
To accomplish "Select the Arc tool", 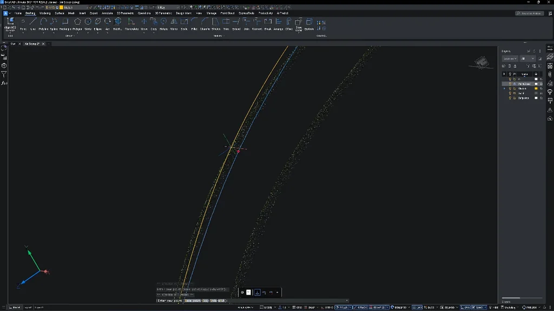I will [x=108, y=24].
